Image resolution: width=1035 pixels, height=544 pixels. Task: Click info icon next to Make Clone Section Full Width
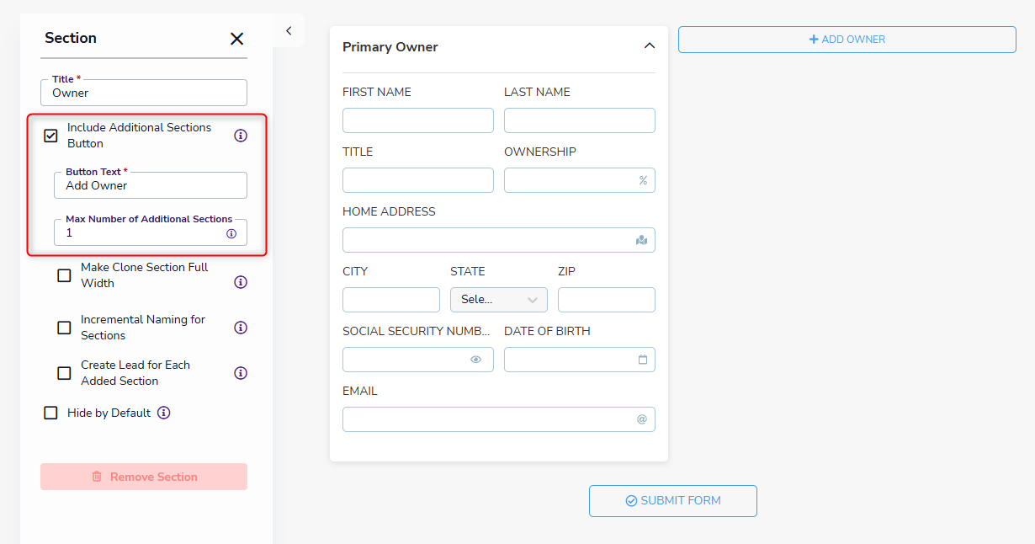pyautogui.click(x=241, y=282)
